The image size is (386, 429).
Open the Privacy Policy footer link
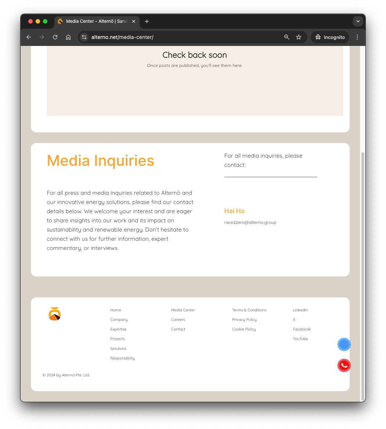(244, 320)
